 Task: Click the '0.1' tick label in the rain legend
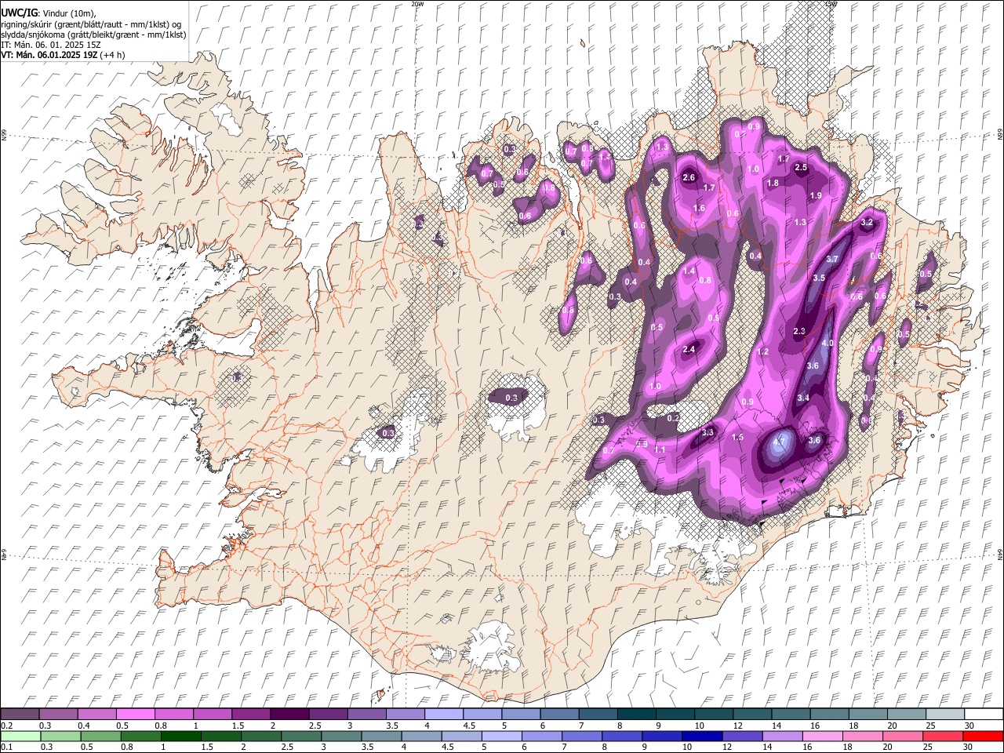pyautogui.click(x=6, y=747)
